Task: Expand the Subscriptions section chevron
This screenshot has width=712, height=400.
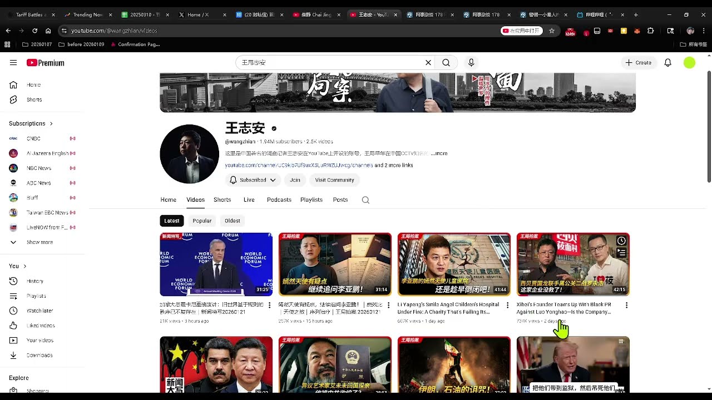Action: [x=51, y=123]
